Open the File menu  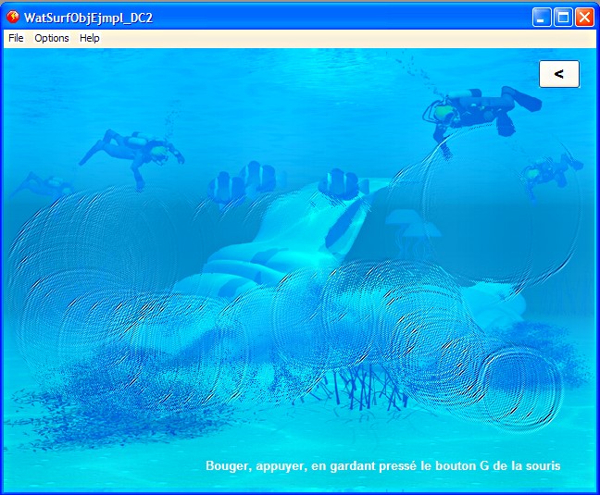point(16,38)
